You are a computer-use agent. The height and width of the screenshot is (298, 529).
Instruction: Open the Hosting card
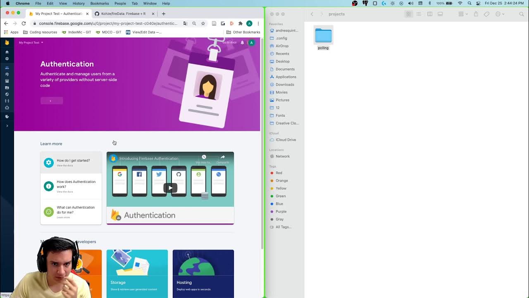point(203,274)
